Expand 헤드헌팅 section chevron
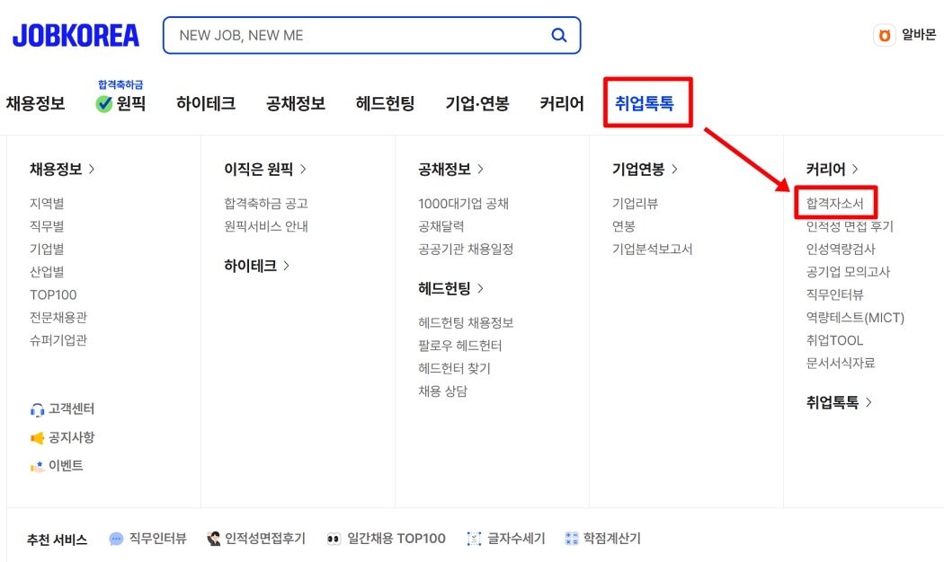This screenshot has height=562, width=944. [x=480, y=288]
